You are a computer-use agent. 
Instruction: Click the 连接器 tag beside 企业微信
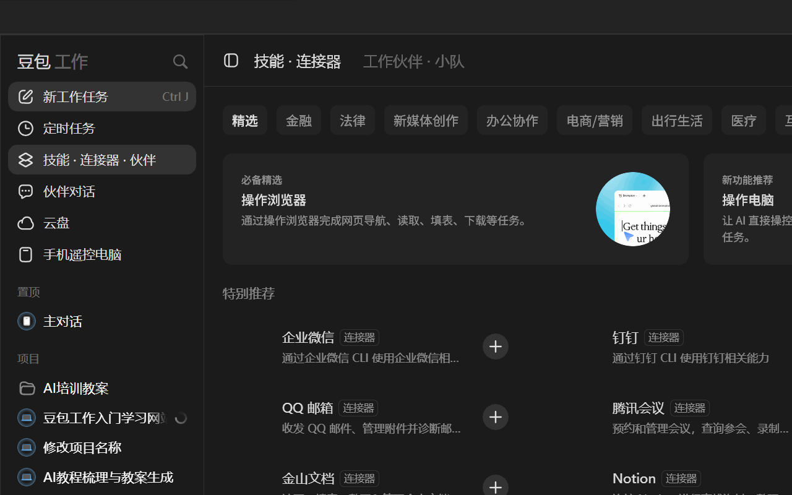[359, 337]
